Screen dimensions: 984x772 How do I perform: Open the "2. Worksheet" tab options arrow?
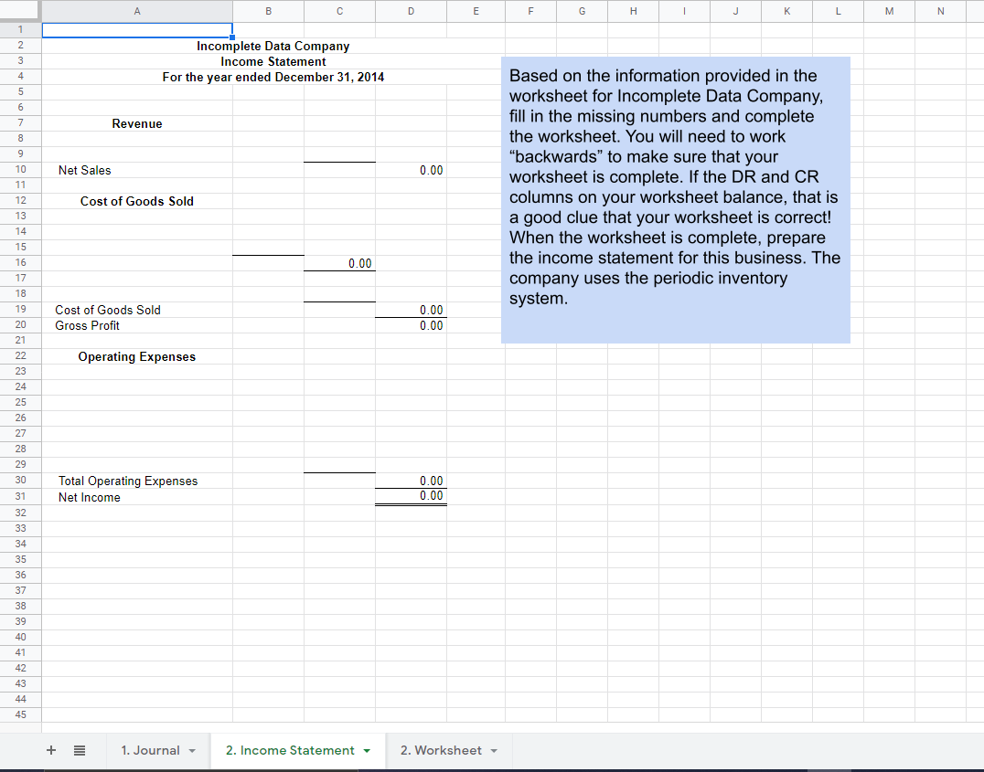(x=491, y=750)
